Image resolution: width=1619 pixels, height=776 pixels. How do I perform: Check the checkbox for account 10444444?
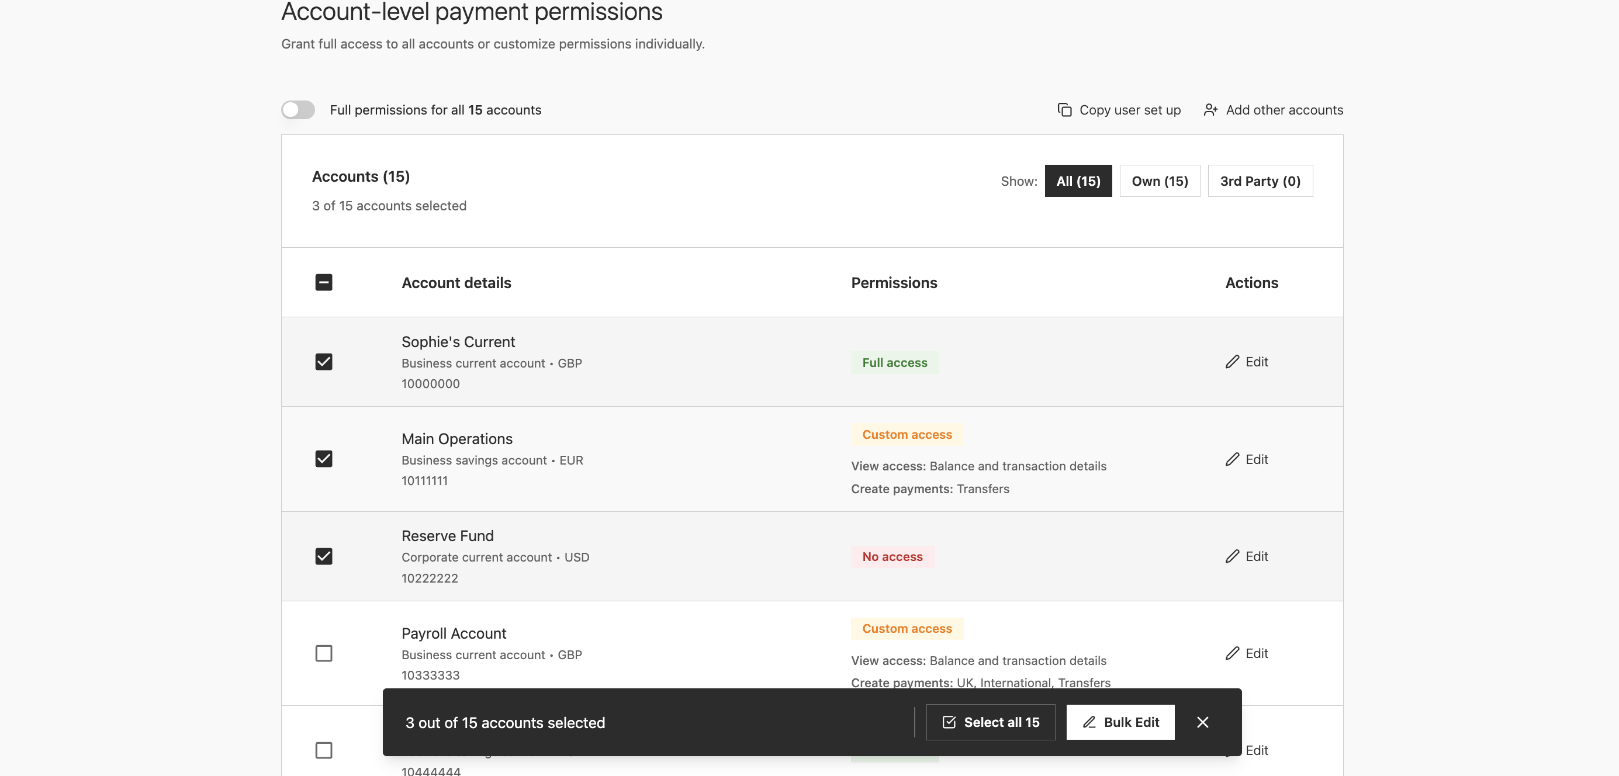324,750
